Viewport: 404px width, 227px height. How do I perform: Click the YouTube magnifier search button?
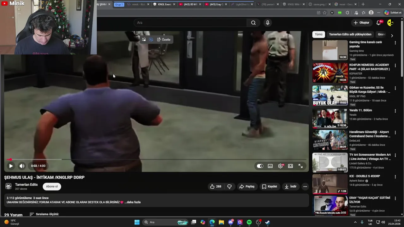(x=253, y=23)
